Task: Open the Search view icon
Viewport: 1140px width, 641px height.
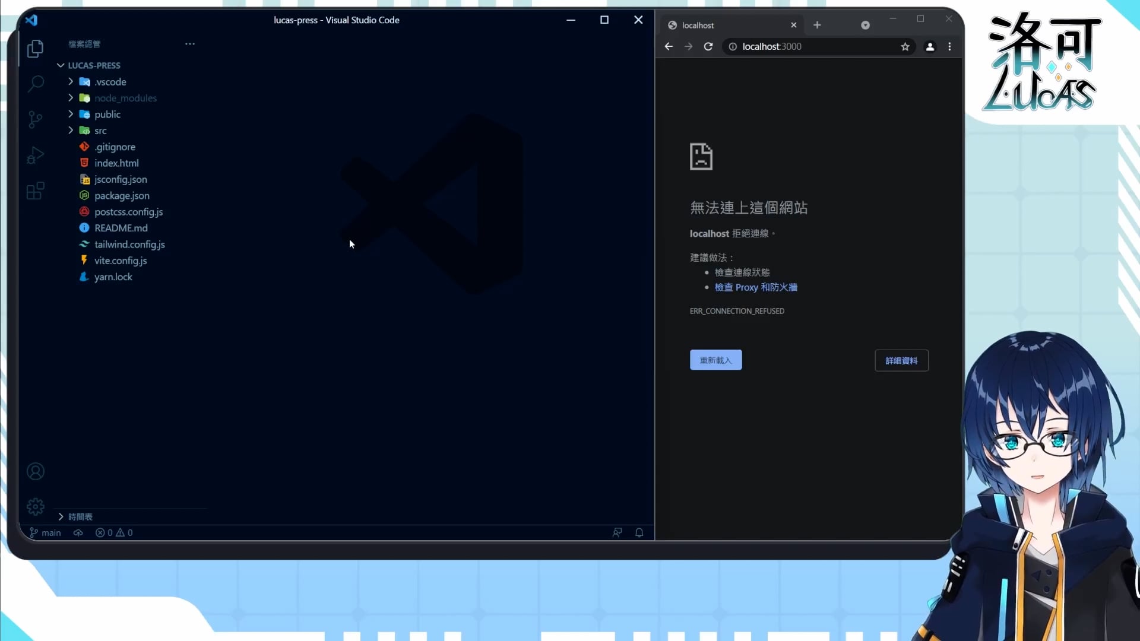Action: (36, 84)
